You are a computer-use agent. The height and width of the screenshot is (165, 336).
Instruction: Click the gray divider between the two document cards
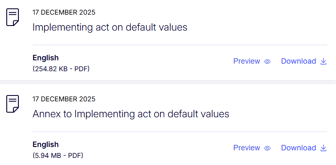click(x=168, y=82)
